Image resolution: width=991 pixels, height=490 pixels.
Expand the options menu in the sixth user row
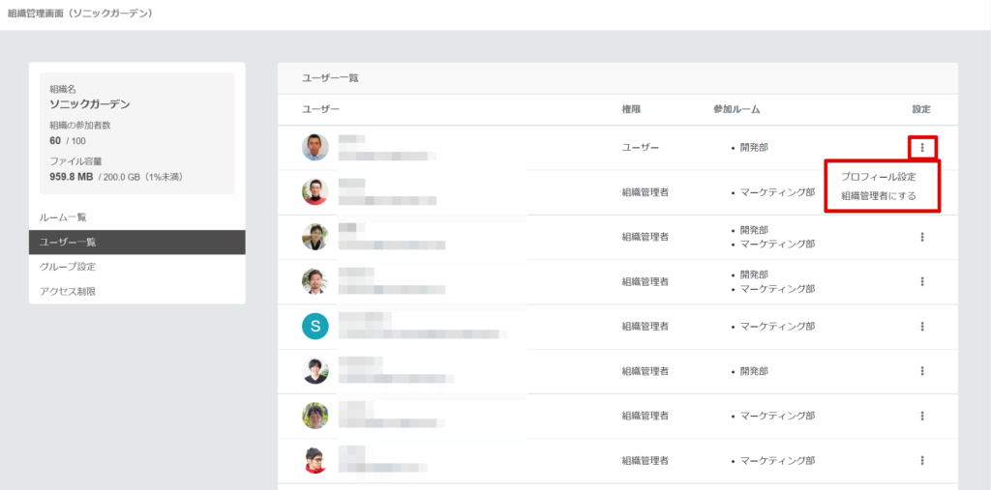click(922, 371)
